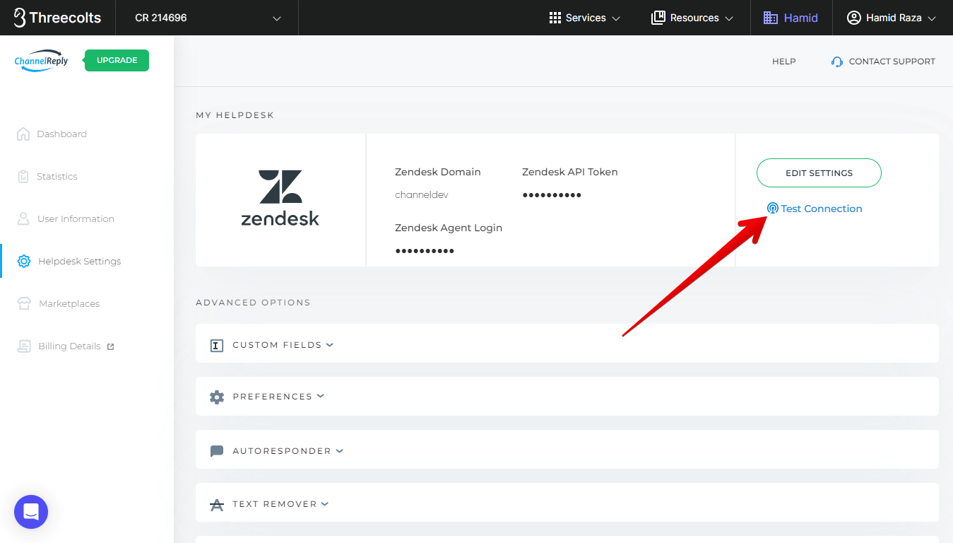Click the Zendesk Domain value channeldev
Image resolution: width=953 pixels, height=543 pixels.
coord(422,194)
